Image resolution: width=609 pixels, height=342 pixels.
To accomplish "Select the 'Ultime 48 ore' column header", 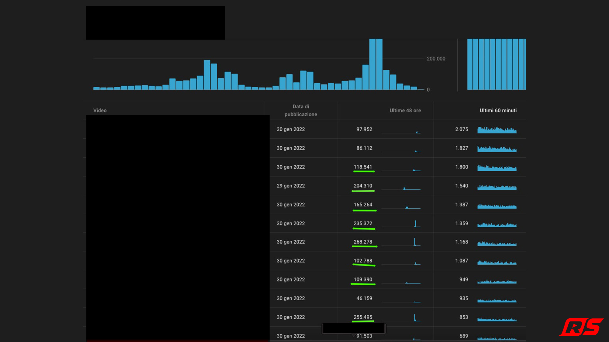I will [x=405, y=111].
